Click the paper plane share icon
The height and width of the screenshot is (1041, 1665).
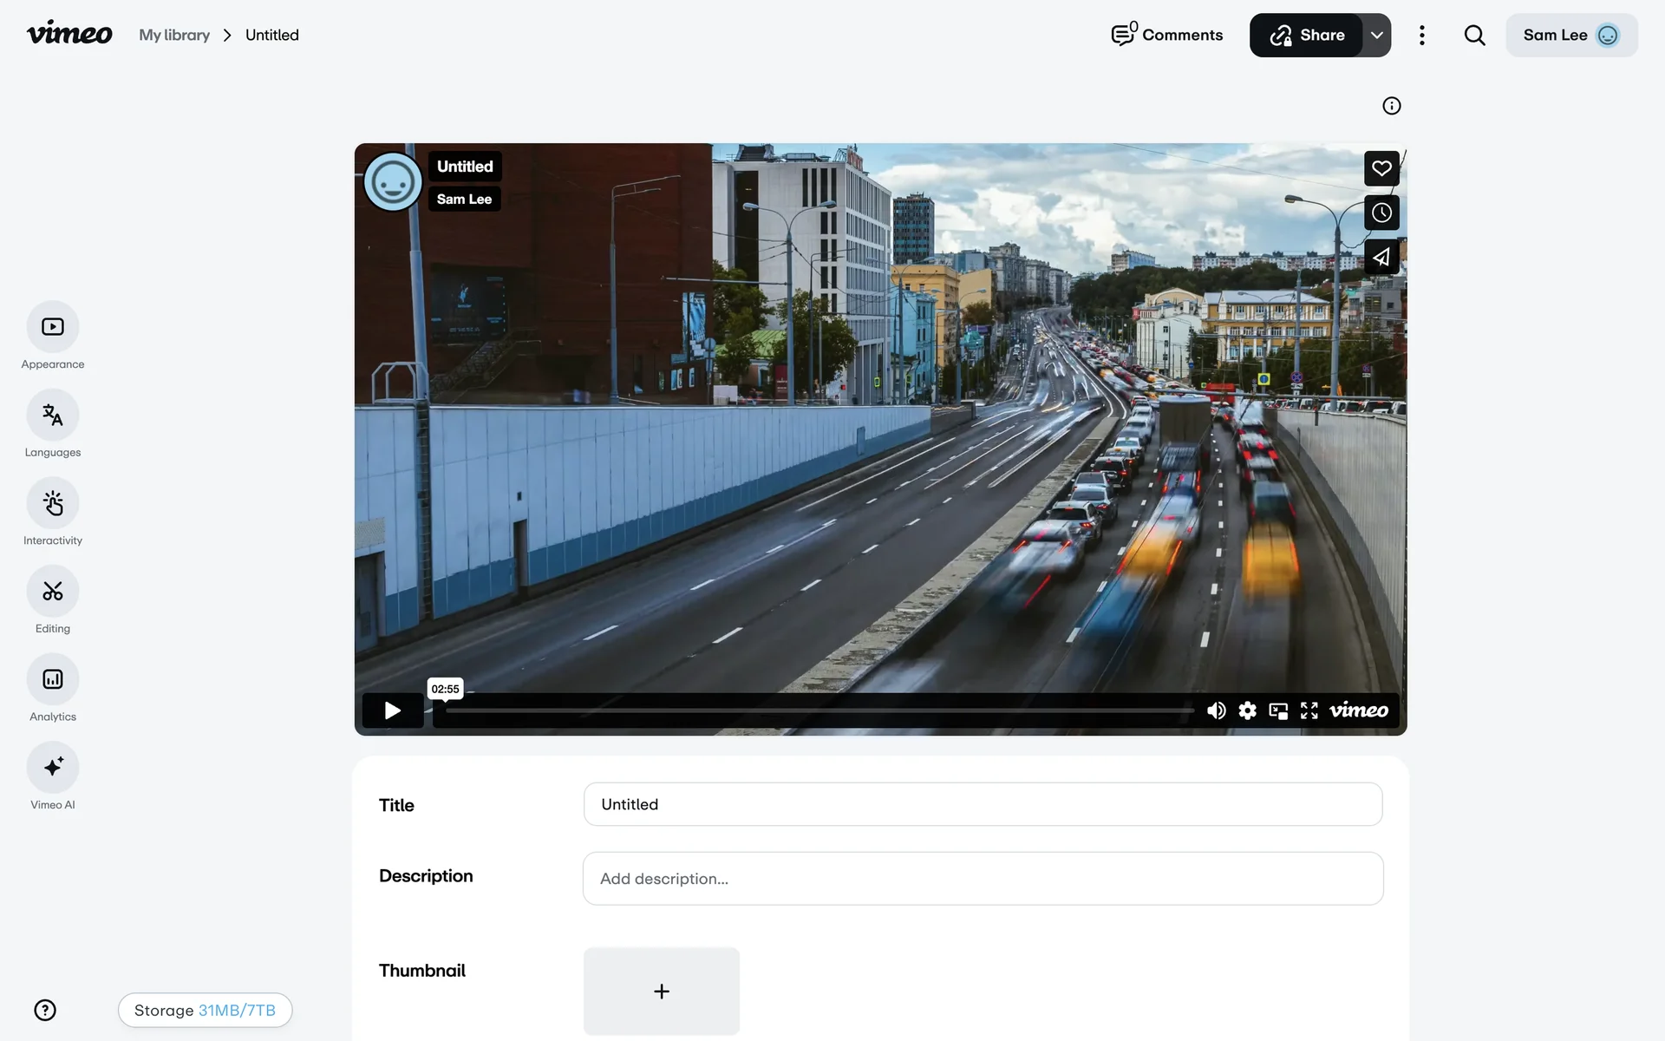(1381, 258)
